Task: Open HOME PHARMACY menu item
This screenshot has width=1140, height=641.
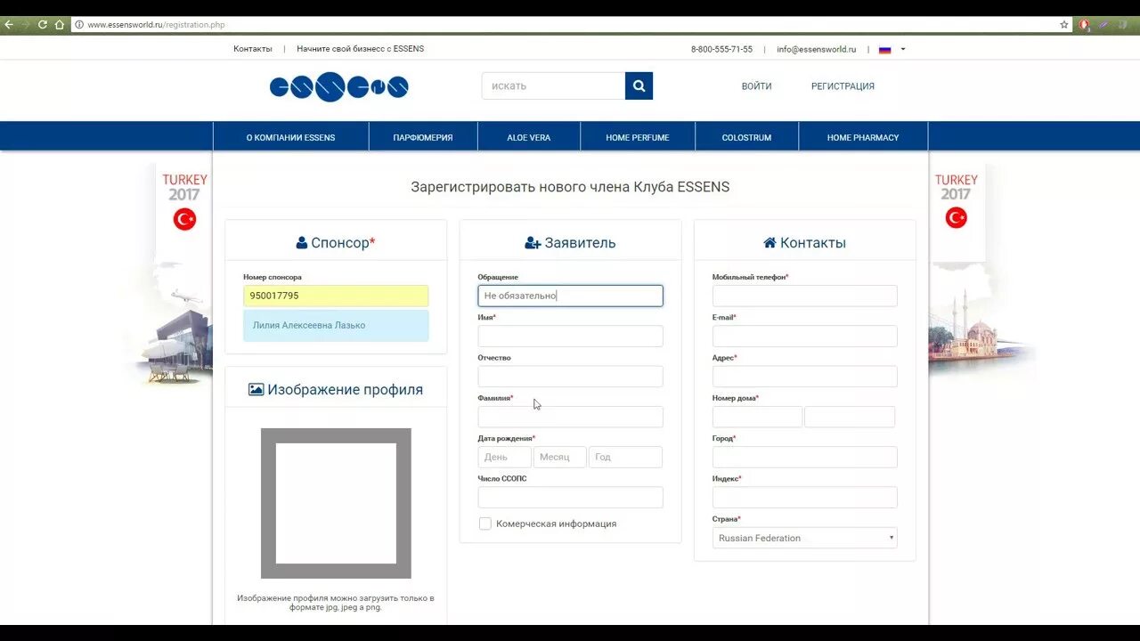Action: click(863, 137)
